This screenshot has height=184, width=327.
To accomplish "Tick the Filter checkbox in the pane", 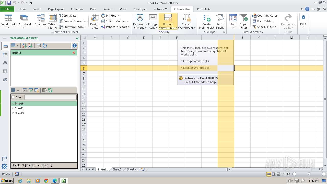I will coord(13,97).
